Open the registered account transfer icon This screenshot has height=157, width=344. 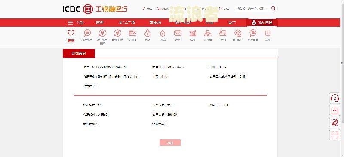(102, 33)
